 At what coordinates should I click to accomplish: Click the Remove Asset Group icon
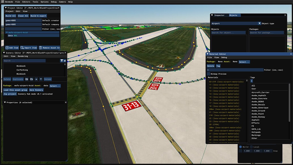click(x=40, y=48)
